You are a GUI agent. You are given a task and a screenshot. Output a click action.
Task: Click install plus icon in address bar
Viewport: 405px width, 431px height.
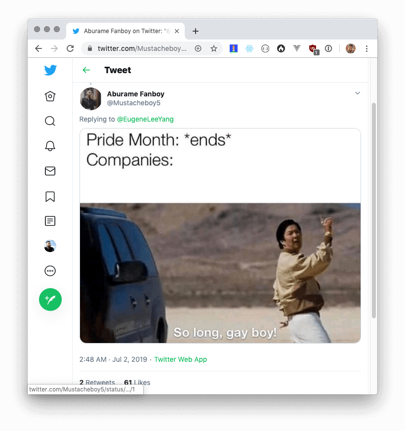click(198, 48)
